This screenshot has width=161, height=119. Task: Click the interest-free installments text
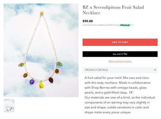pos(100,25)
